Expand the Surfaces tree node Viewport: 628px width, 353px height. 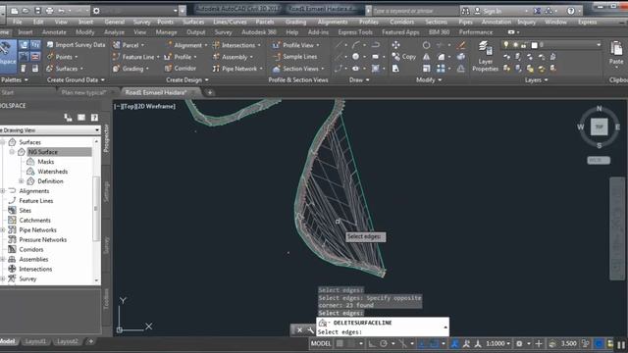pos(2,142)
